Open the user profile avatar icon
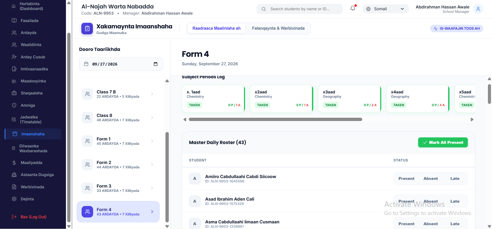 pos(478,9)
